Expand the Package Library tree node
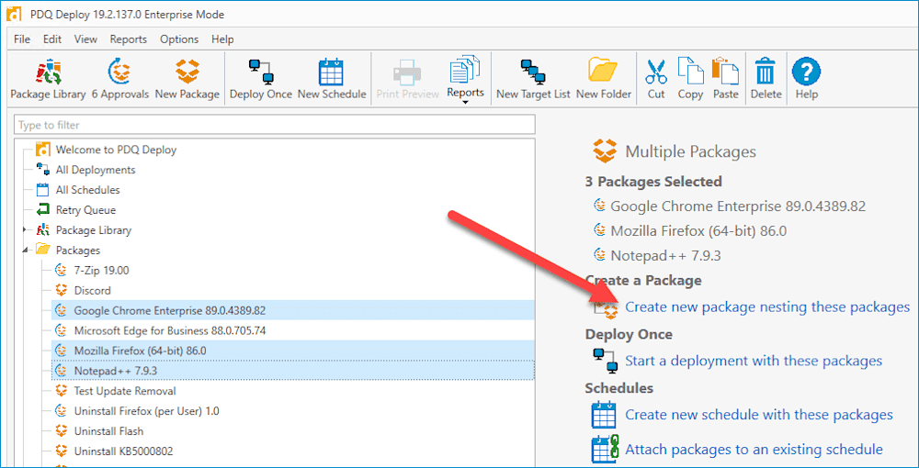The height and width of the screenshot is (468, 919). pos(25,230)
